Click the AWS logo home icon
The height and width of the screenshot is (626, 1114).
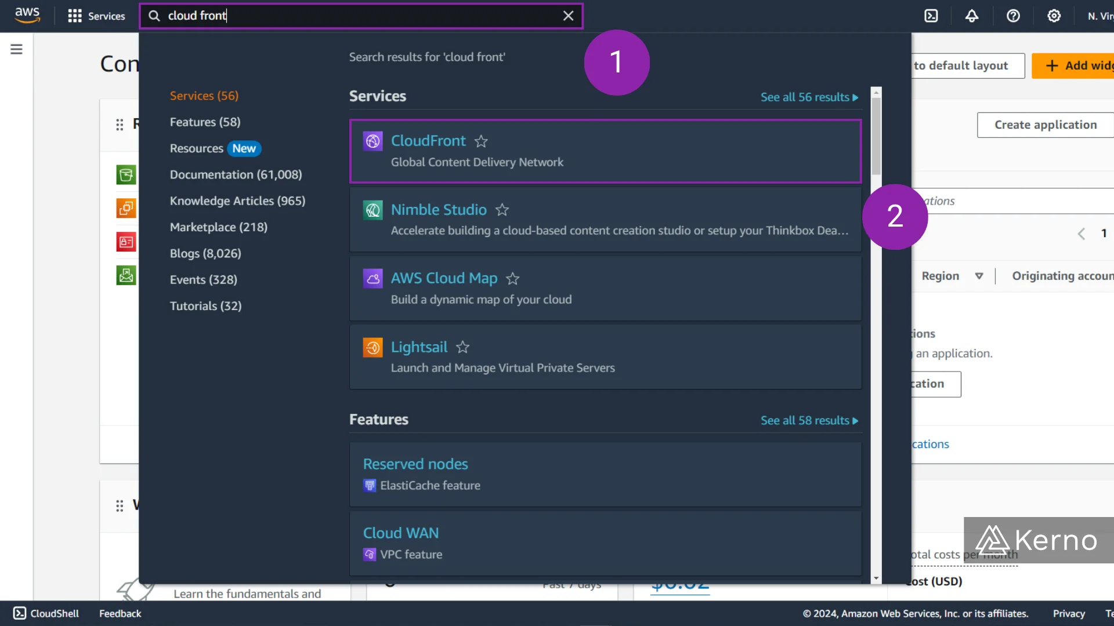click(27, 16)
